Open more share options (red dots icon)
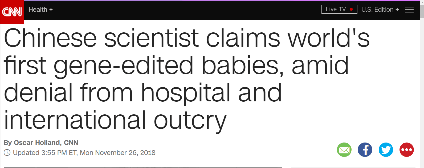This screenshot has height=168, width=424. coord(407,150)
